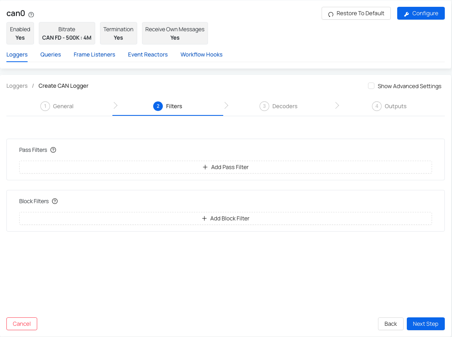Open the Frame Listeners tab
This screenshot has height=337, width=452.
pyautogui.click(x=94, y=54)
